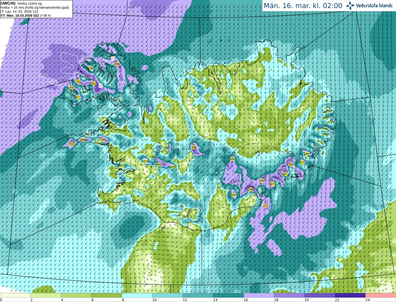Image resolution: width=396 pixels, height=302 pixels.
Task: Click the legend scale label 8
Action: tap(123, 300)
